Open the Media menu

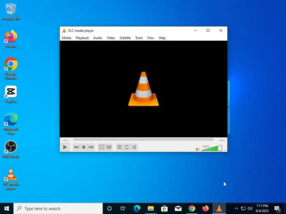pos(66,38)
